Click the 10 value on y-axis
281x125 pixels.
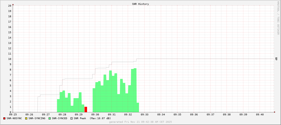click(9, 59)
